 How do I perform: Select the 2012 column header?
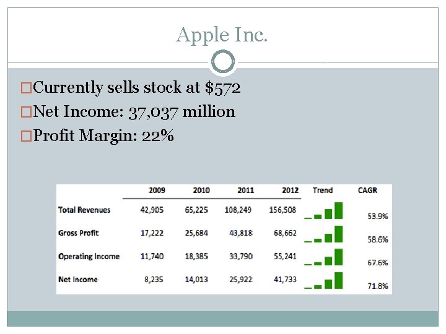pyautogui.click(x=290, y=191)
